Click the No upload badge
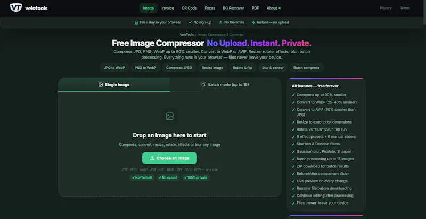This screenshot has width=426, height=219. (x=168, y=177)
